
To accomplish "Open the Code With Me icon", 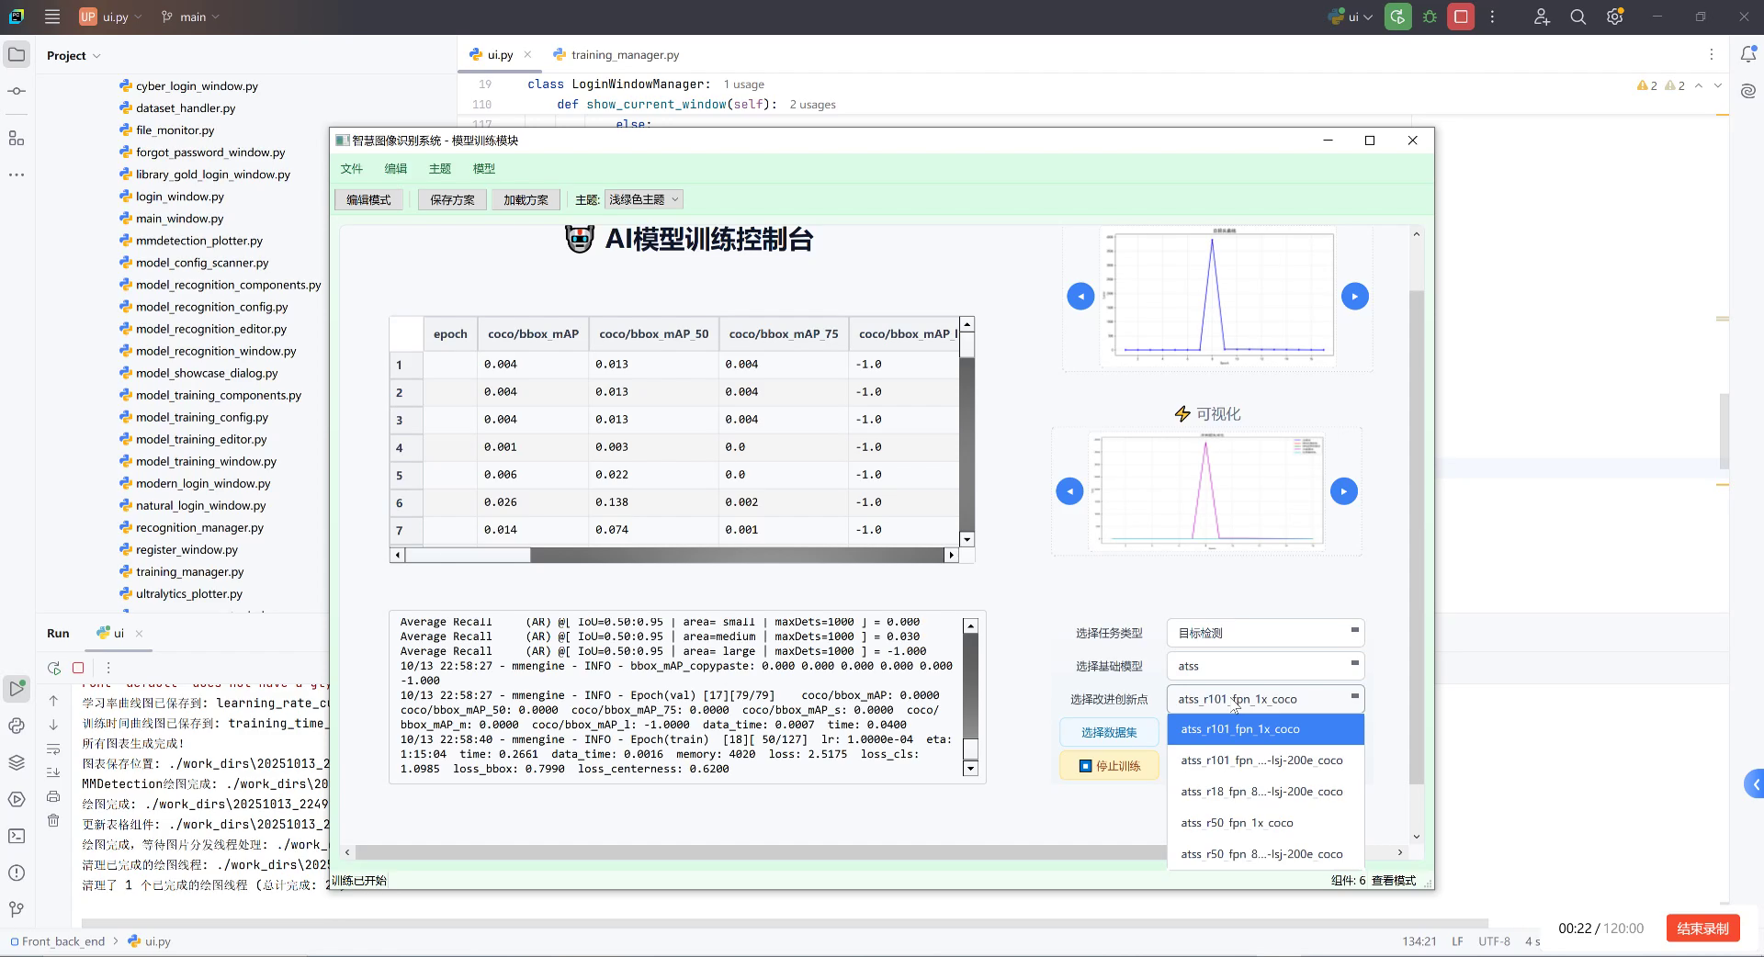I will [x=1542, y=17].
